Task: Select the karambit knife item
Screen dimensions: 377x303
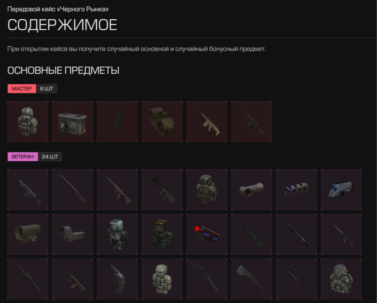Action: 207,279
